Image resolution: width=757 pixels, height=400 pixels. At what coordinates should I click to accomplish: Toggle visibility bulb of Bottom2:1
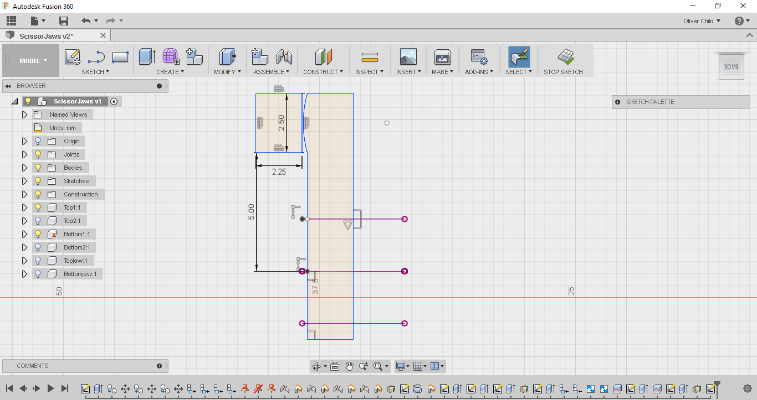[38, 247]
